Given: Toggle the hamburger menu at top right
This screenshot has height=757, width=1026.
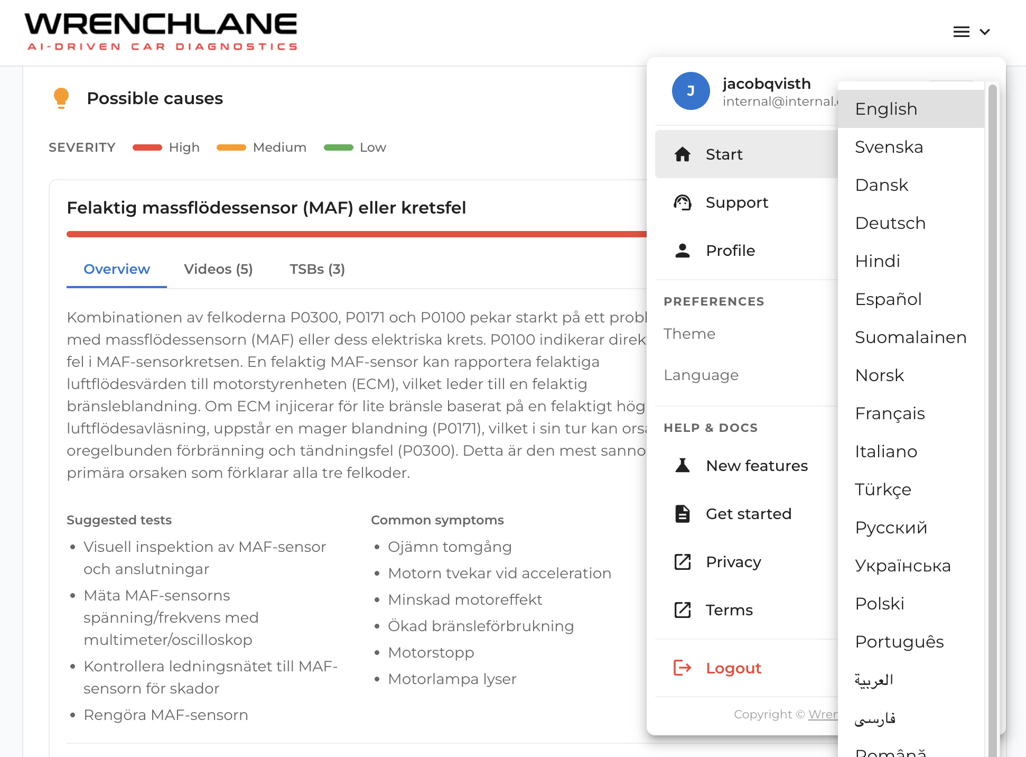Looking at the screenshot, I should pyautogui.click(x=962, y=32).
